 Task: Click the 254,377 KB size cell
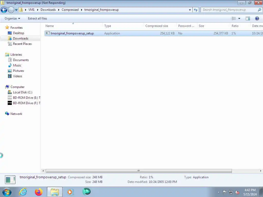(x=221, y=33)
